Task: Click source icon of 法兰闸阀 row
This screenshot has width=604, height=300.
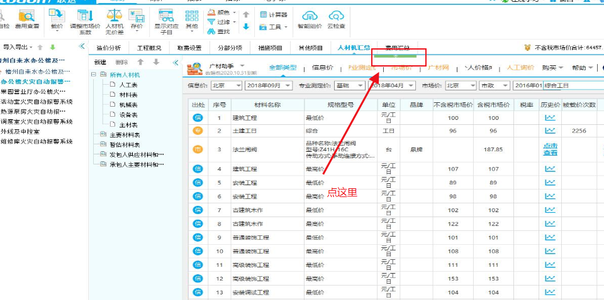Action: [198, 149]
